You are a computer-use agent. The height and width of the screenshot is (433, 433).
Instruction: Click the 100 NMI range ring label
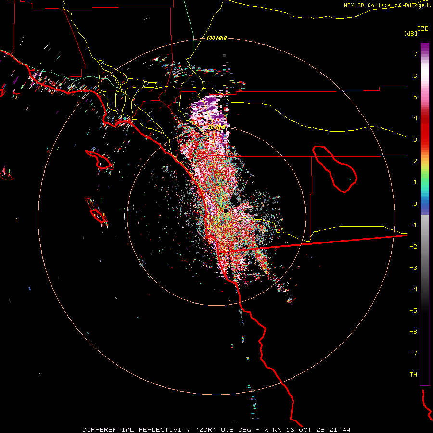point(216,38)
